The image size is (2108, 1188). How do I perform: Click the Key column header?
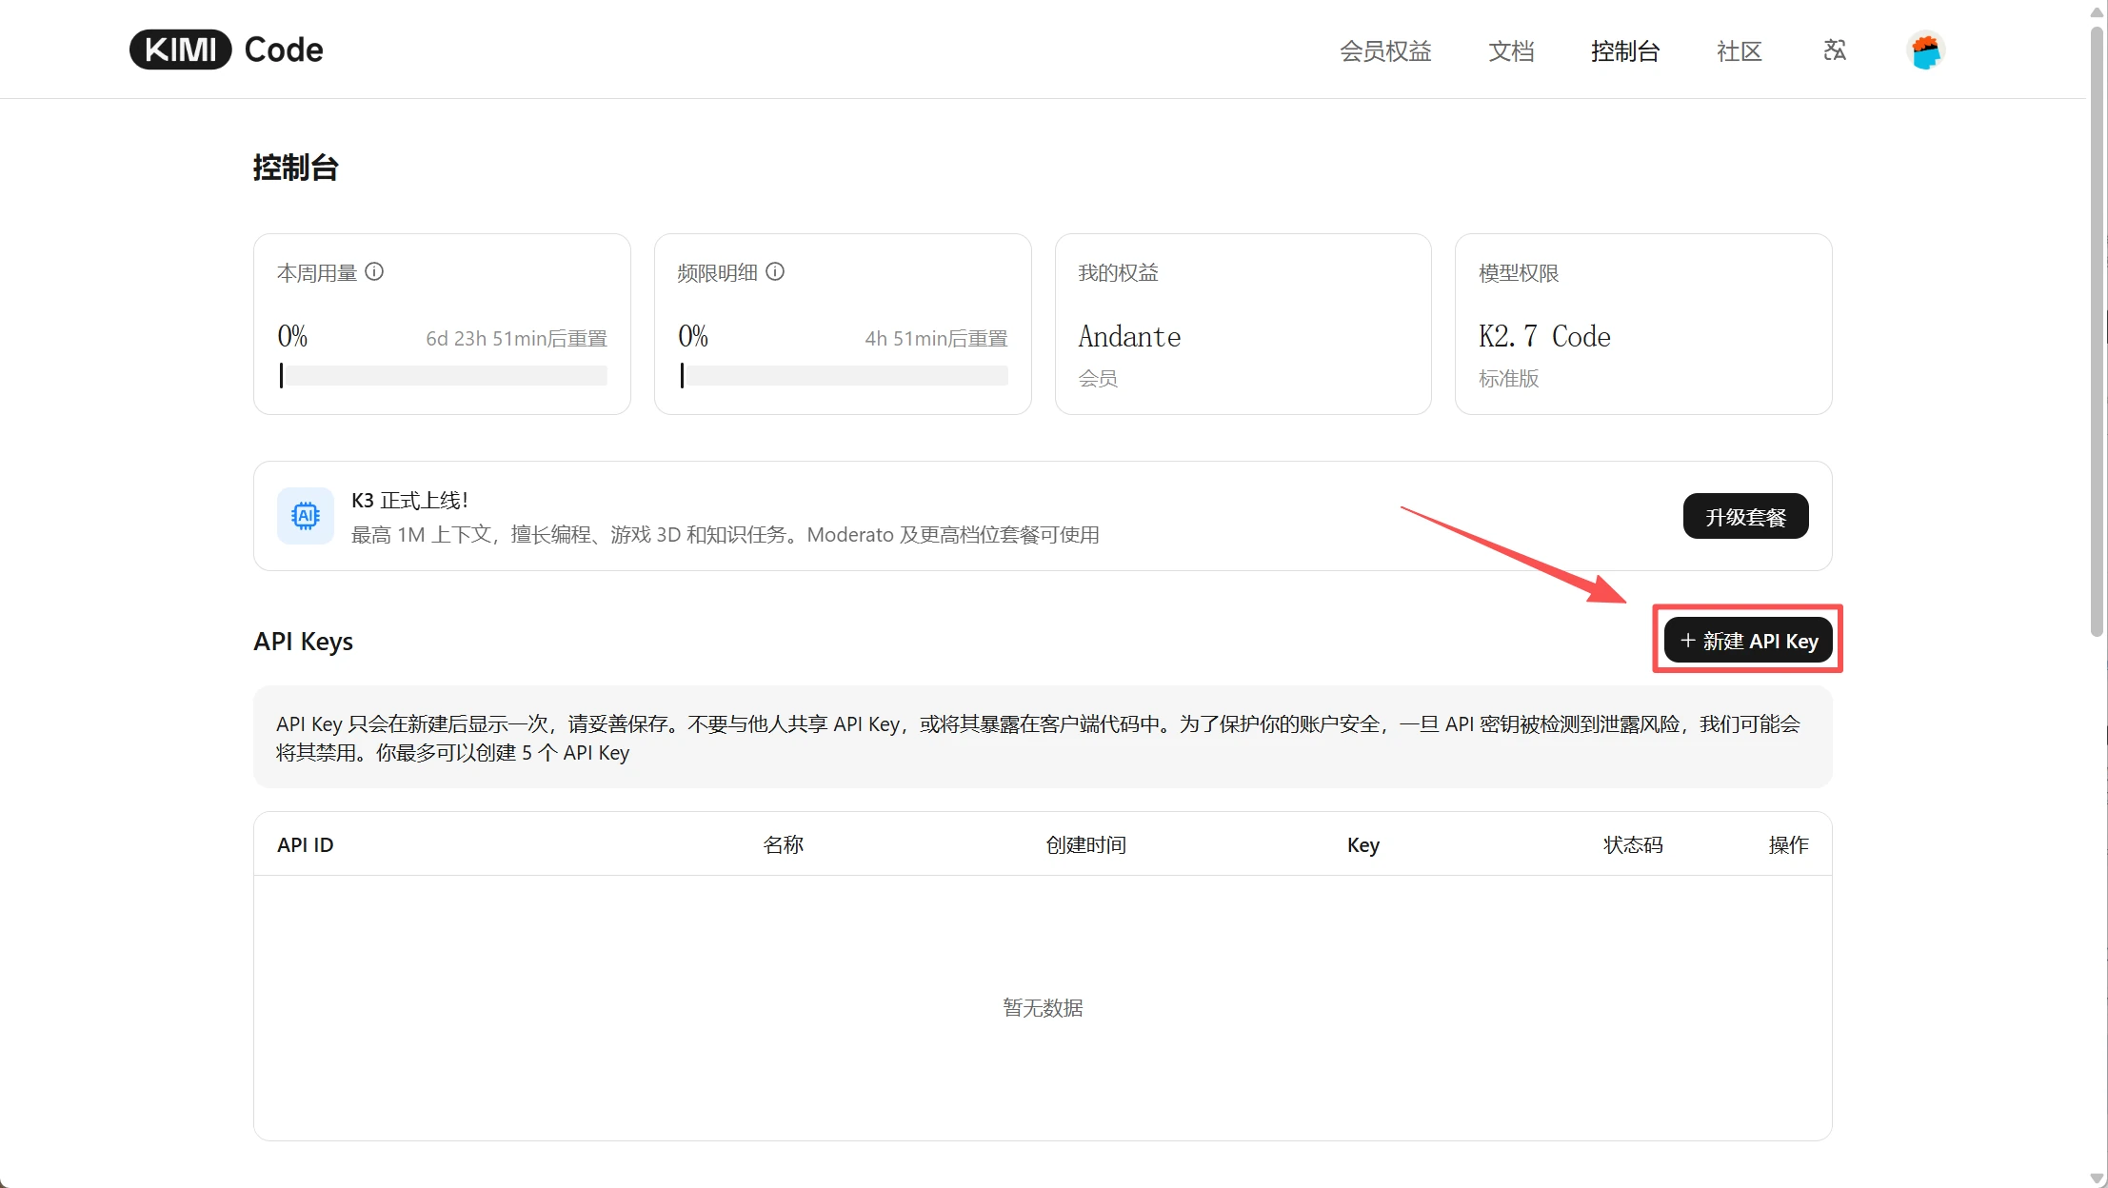[x=1362, y=844]
